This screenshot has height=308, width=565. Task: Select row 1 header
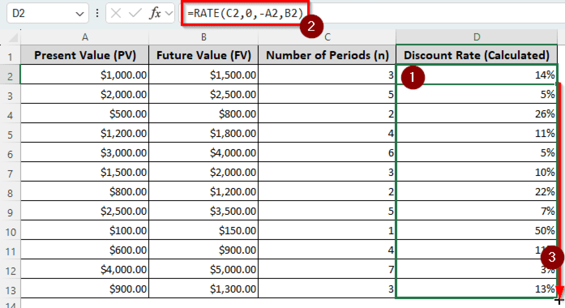click(x=10, y=55)
